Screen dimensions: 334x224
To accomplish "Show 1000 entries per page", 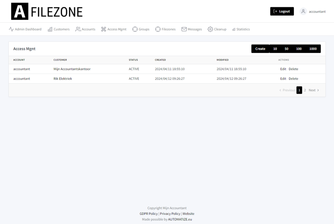I will pos(313,49).
